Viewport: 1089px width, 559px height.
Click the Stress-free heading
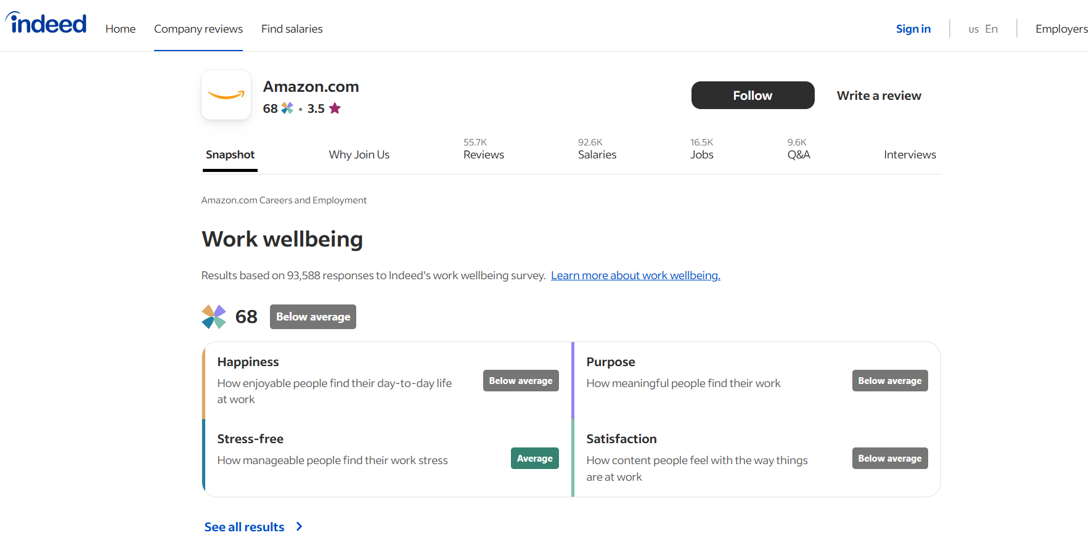[250, 439]
